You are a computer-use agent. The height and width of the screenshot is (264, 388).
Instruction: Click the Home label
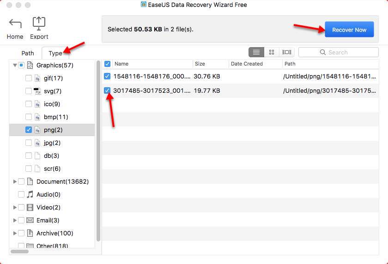pyautogui.click(x=15, y=36)
